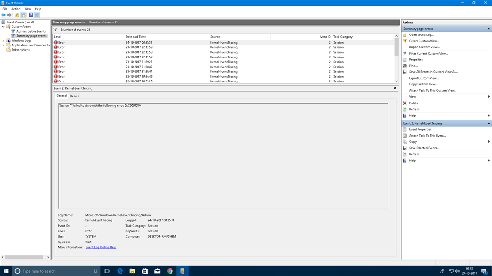The height and width of the screenshot is (276, 492).
Task: Click the Copy icon in Actions pane
Action: [x=405, y=142]
